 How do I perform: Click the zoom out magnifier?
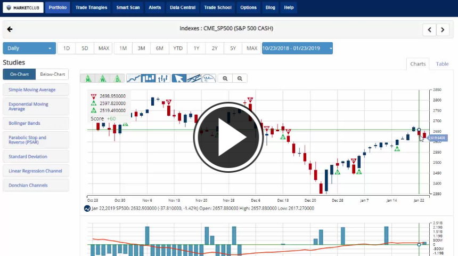[x=240, y=78]
